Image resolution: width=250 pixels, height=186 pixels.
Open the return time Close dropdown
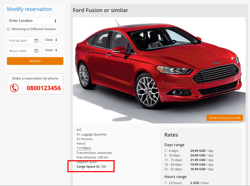point(51,50)
